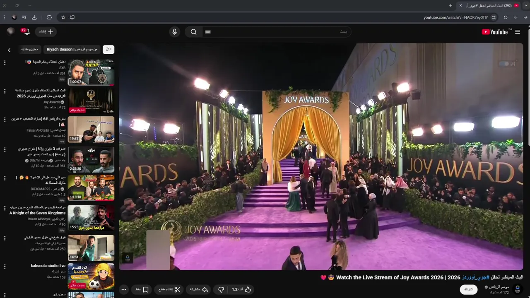This screenshot has width=530, height=298.
Task: Open the YouTube hamburger guide menu
Action: pos(518,32)
